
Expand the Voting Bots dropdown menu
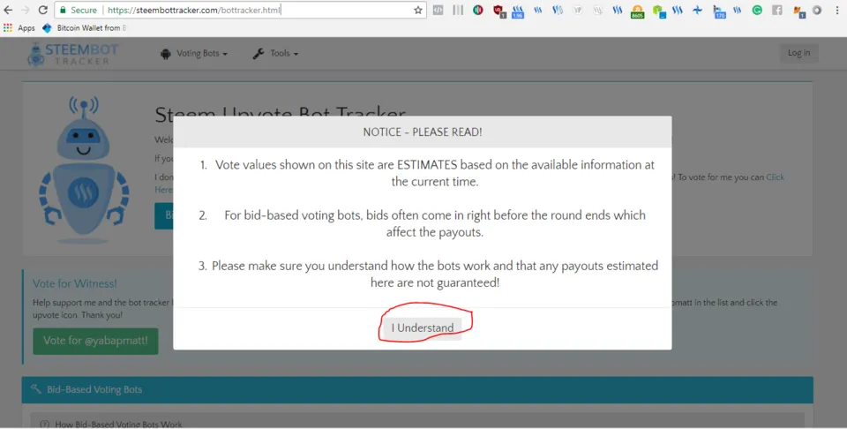pyautogui.click(x=194, y=54)
